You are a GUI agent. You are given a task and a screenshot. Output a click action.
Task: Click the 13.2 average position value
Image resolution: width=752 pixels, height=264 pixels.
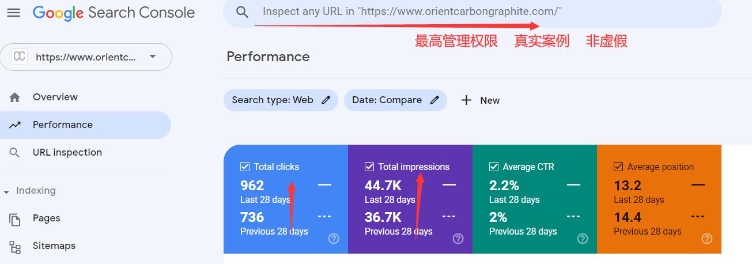(628, 186)
